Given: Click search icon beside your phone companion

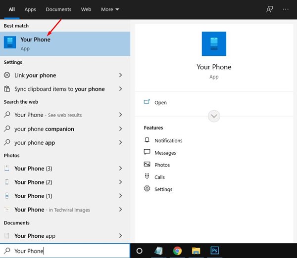Looking at the screenshot, I should coord(7,129).
